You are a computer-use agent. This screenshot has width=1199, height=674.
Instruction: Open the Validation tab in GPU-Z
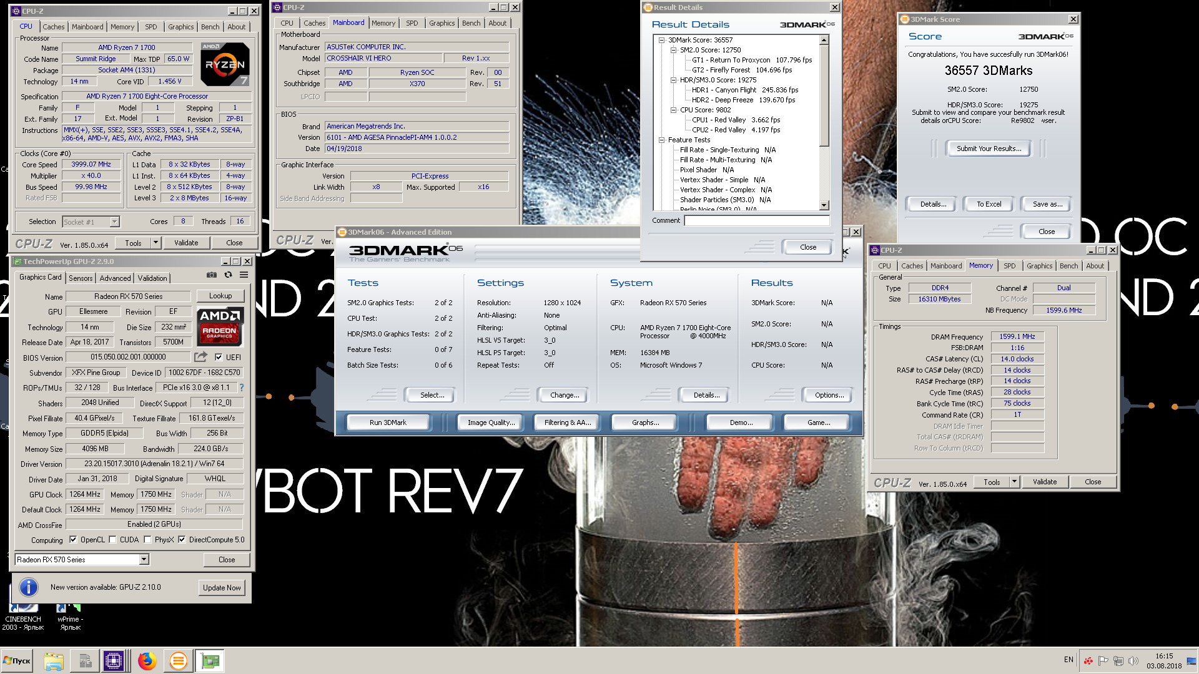(x=152, y=278)
